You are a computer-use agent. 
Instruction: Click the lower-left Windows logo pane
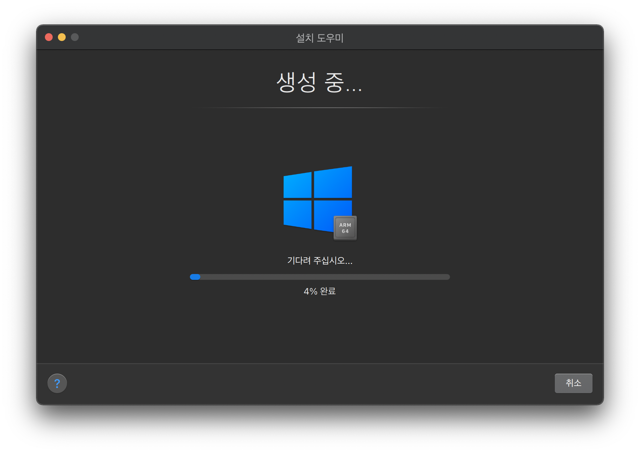[x=298, y=213]
